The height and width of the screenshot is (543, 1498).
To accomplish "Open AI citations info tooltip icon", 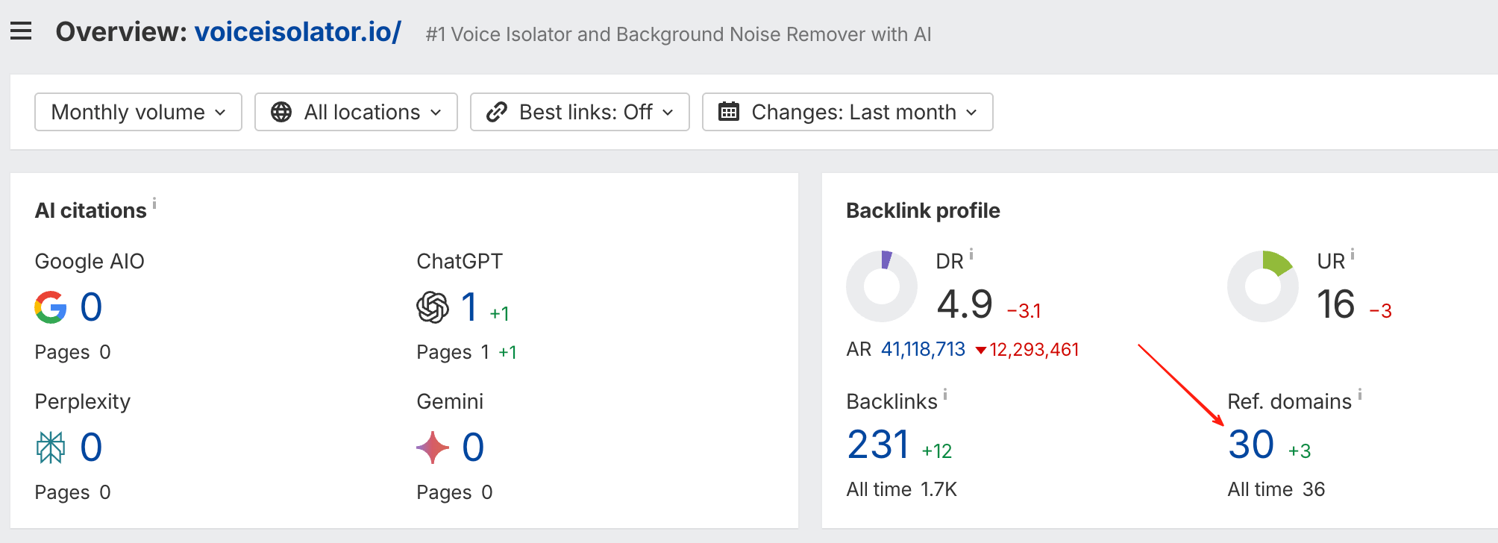I will coord(154,203).
